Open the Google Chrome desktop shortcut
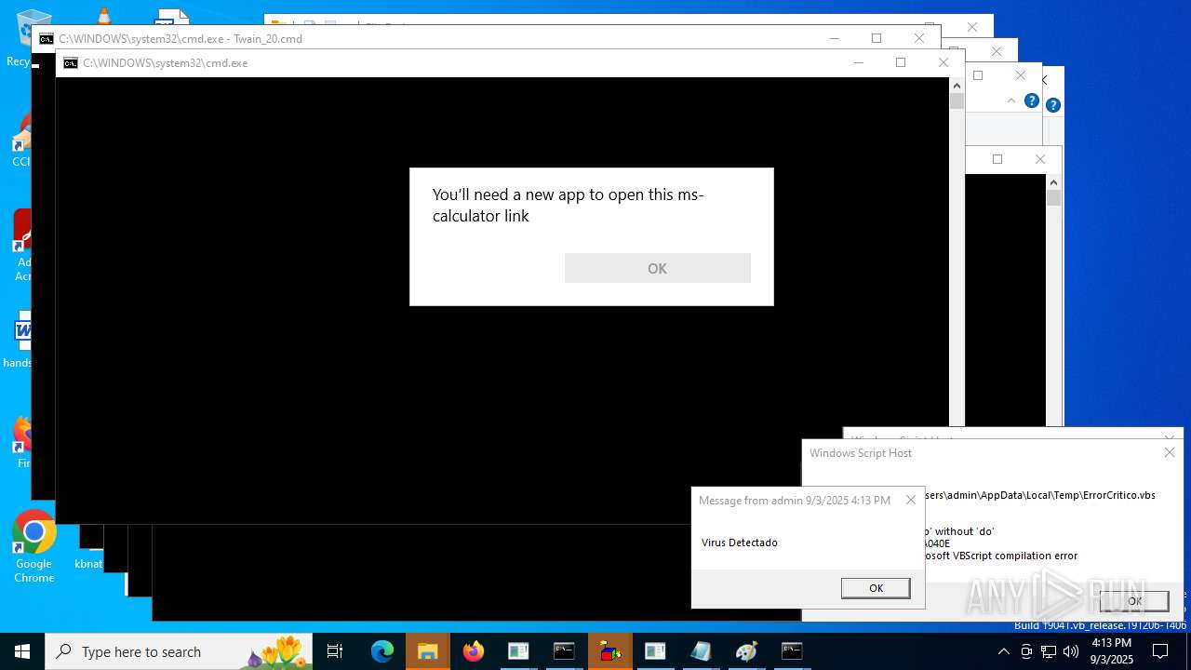Screen dimensions: 1191x670 34,547
